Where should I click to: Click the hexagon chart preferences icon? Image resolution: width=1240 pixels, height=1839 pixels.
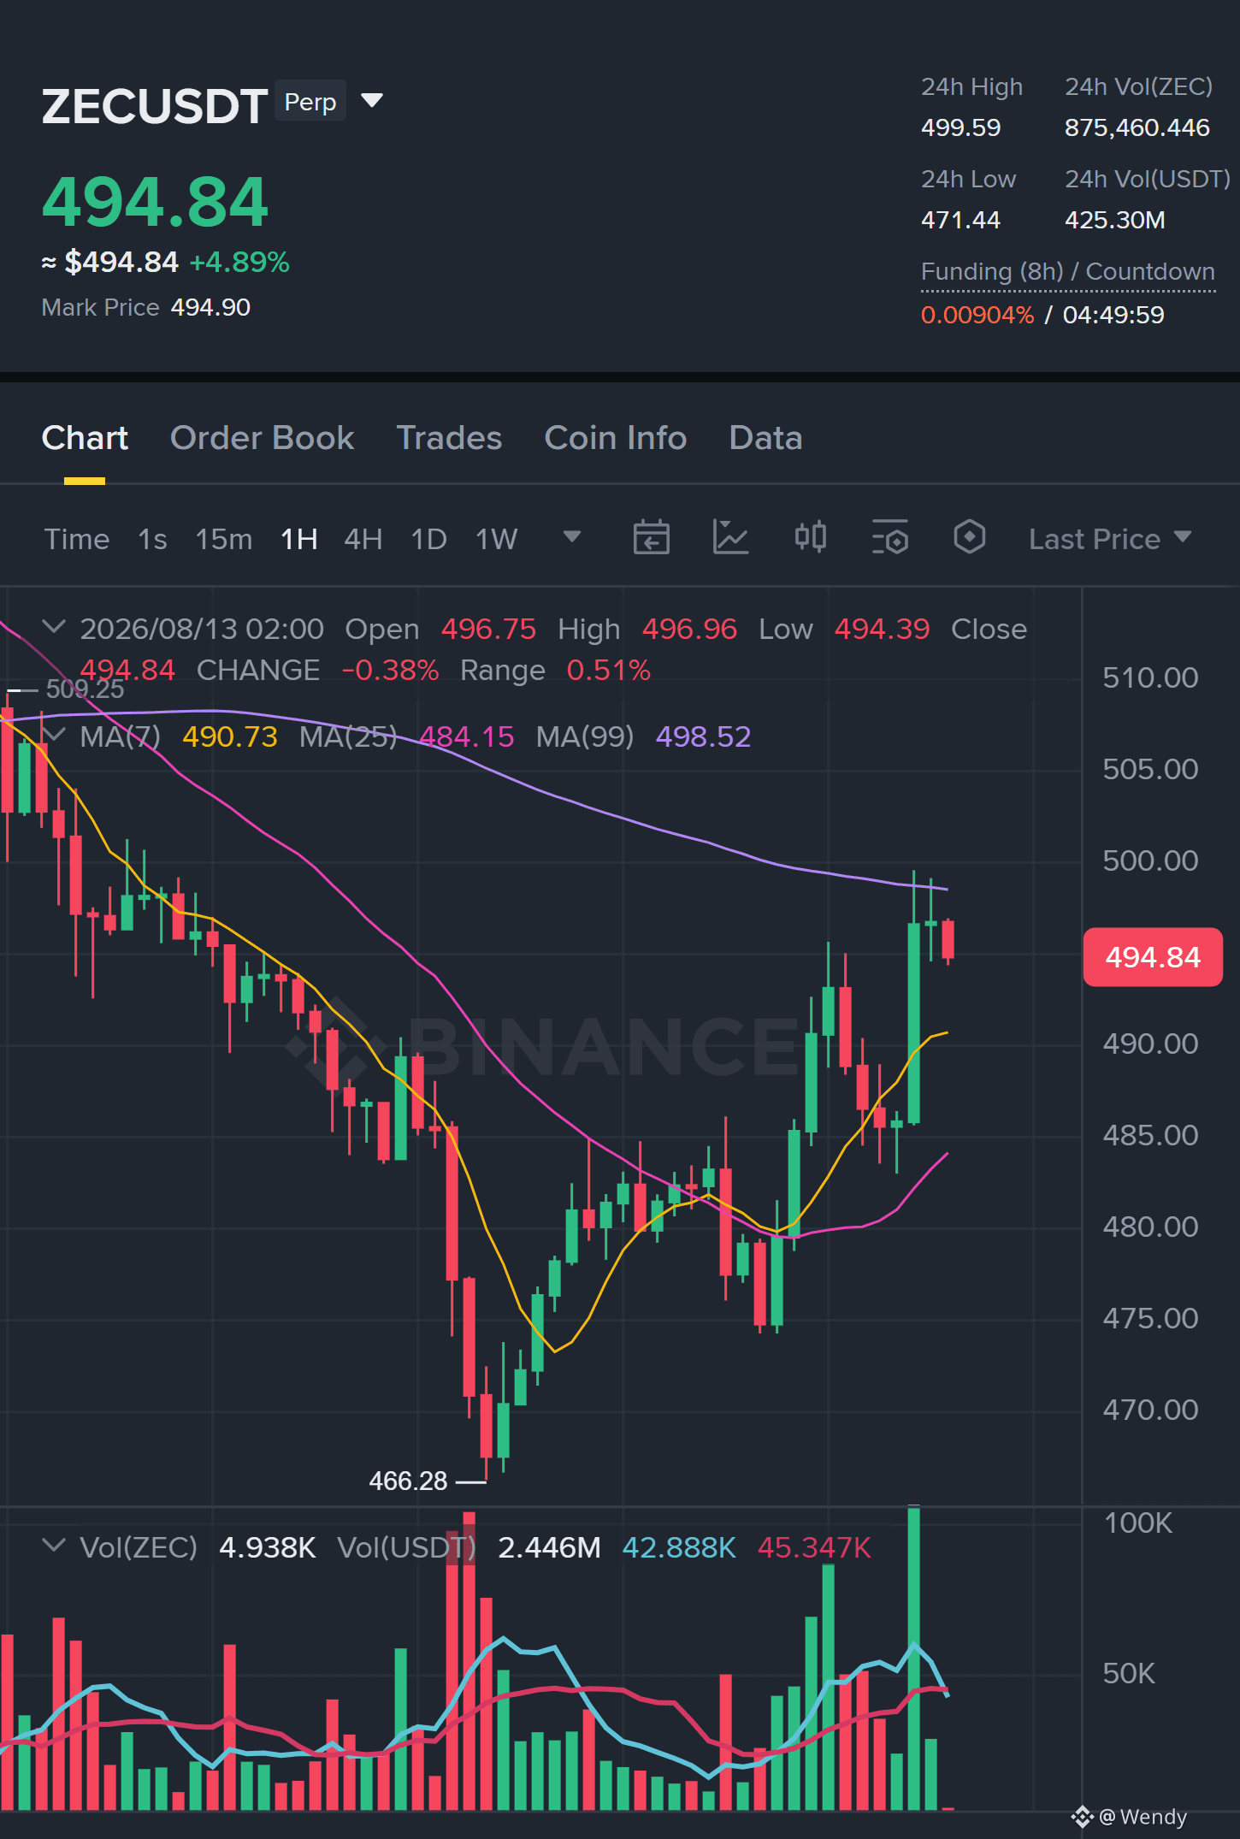pyautogui.click(x=969, y=537)
